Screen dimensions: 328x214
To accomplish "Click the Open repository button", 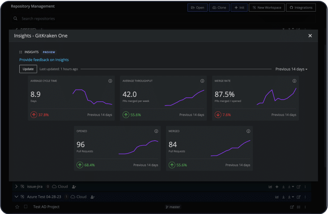I will pyautogui.click(x=197, y=8).
